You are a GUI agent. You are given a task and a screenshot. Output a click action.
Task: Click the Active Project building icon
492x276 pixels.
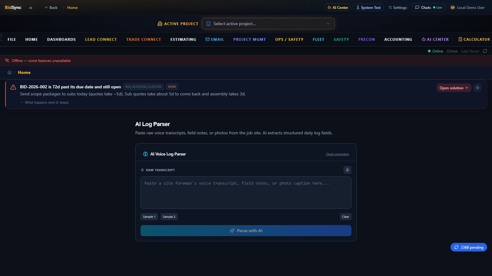click(x=160, y=24)
